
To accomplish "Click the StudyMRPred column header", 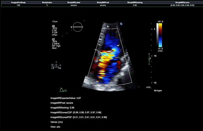I will (103, 2).
